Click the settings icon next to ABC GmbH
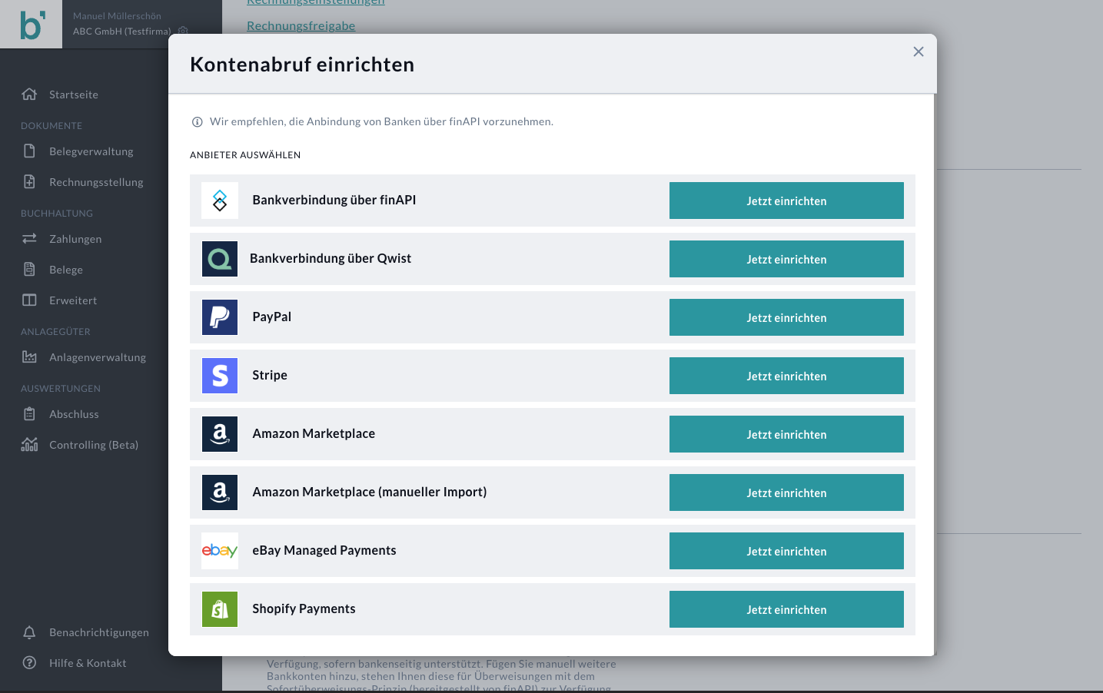 [183, 31]
